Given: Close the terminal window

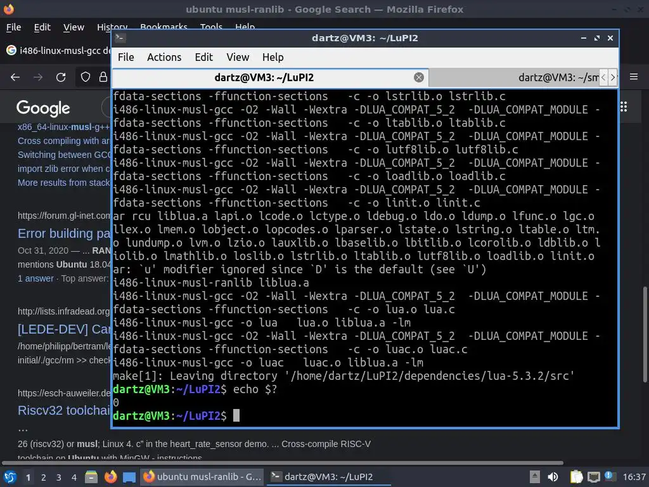Looking at the screenshot, I should [x=610, y=38].
